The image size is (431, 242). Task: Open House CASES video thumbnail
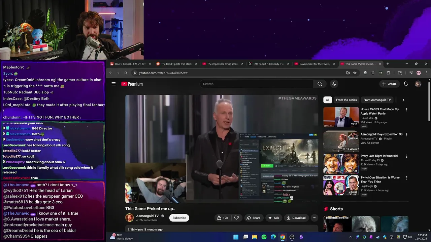pyautogui.click(x=341, y=117)
